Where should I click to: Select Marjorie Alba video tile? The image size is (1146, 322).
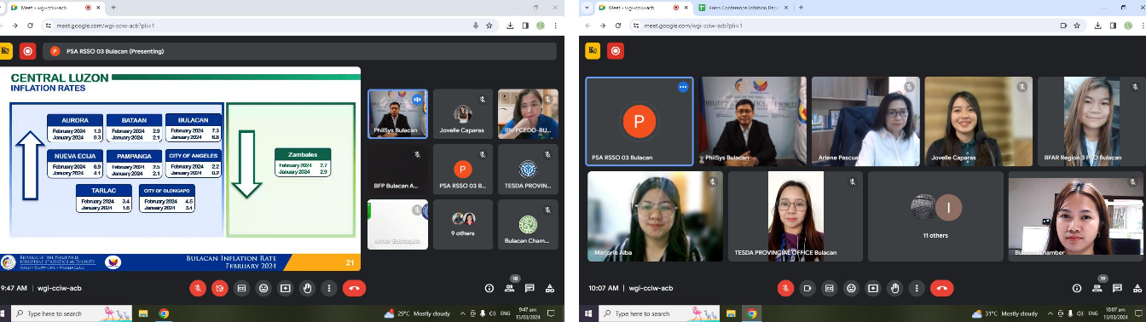655,216
